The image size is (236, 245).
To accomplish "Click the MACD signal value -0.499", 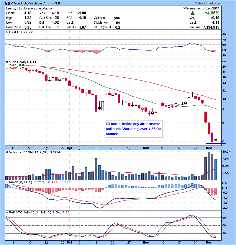I will coord(52,182).
